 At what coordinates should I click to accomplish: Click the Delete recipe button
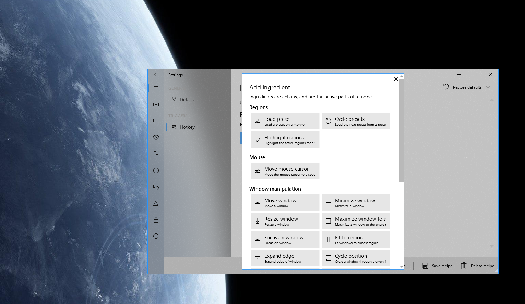pos(478,266)
